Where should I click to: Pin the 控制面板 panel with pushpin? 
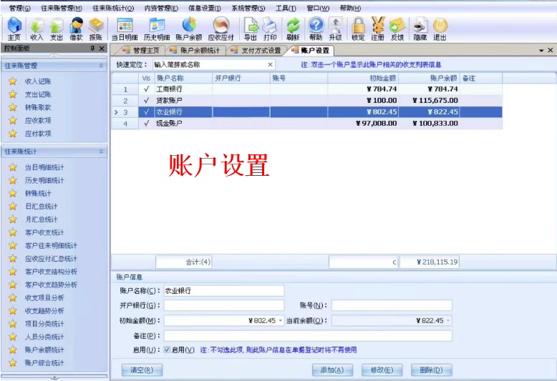pyautogui.click(x=92, y=48)
